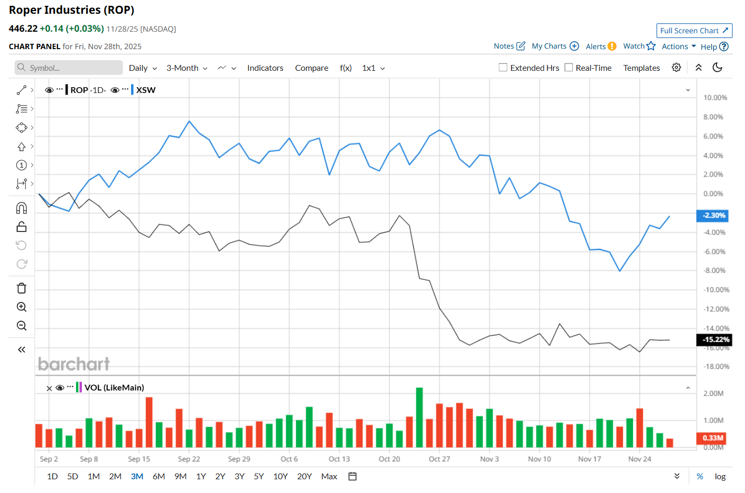The width and height of the screenshot is (745, 493).
Task: Open the Help question mark icon
Action: [x=724, y=46]
